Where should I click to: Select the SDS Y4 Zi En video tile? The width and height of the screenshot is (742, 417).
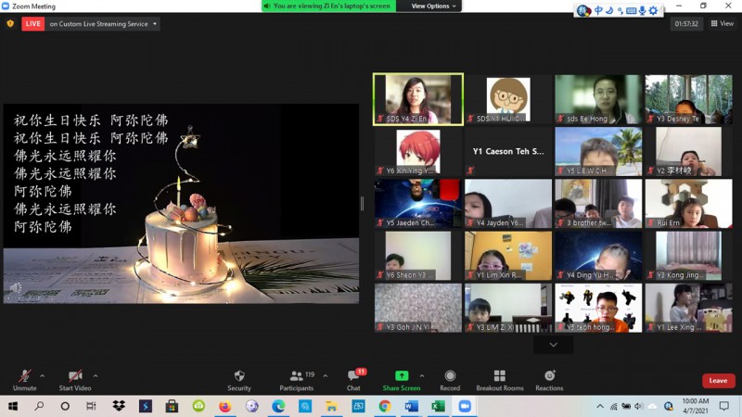pos(418,99)
